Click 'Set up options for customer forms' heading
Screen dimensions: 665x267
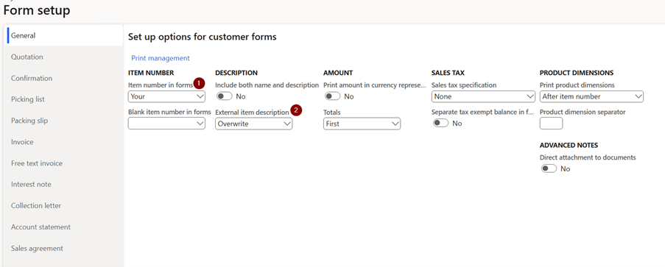point(203,37)
